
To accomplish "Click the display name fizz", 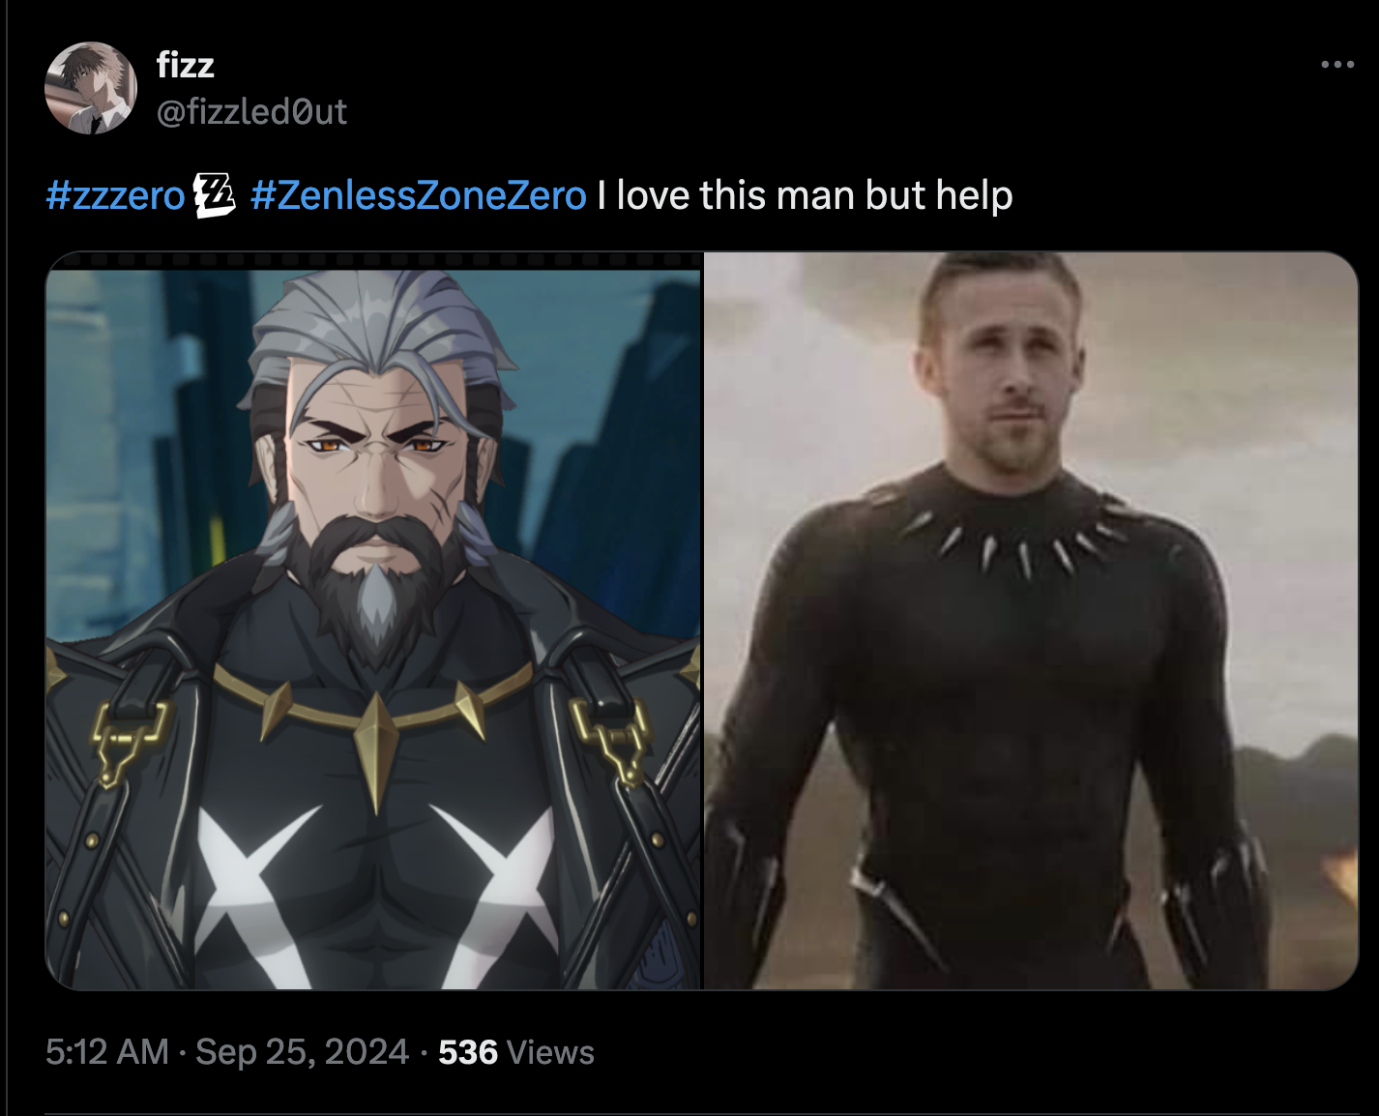I will pyautogui.click(x=185, y=65).
